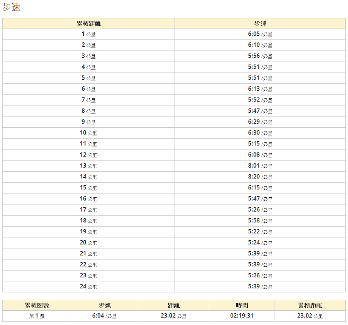348x325 pixels.
Task: Click the 8:01 /公里 pace value
Action: tap(260, 166)
